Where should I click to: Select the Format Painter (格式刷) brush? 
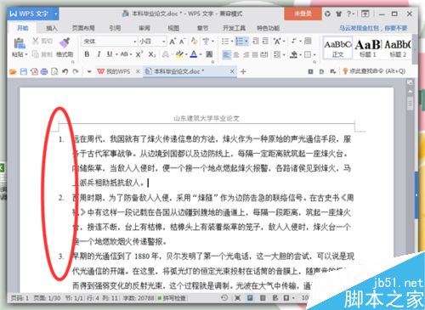coord(65,42)
